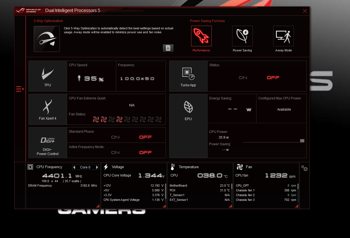The image size is (350, 238).
Task: Click the MotherBoard temperature row
Action: coord(200,185)
